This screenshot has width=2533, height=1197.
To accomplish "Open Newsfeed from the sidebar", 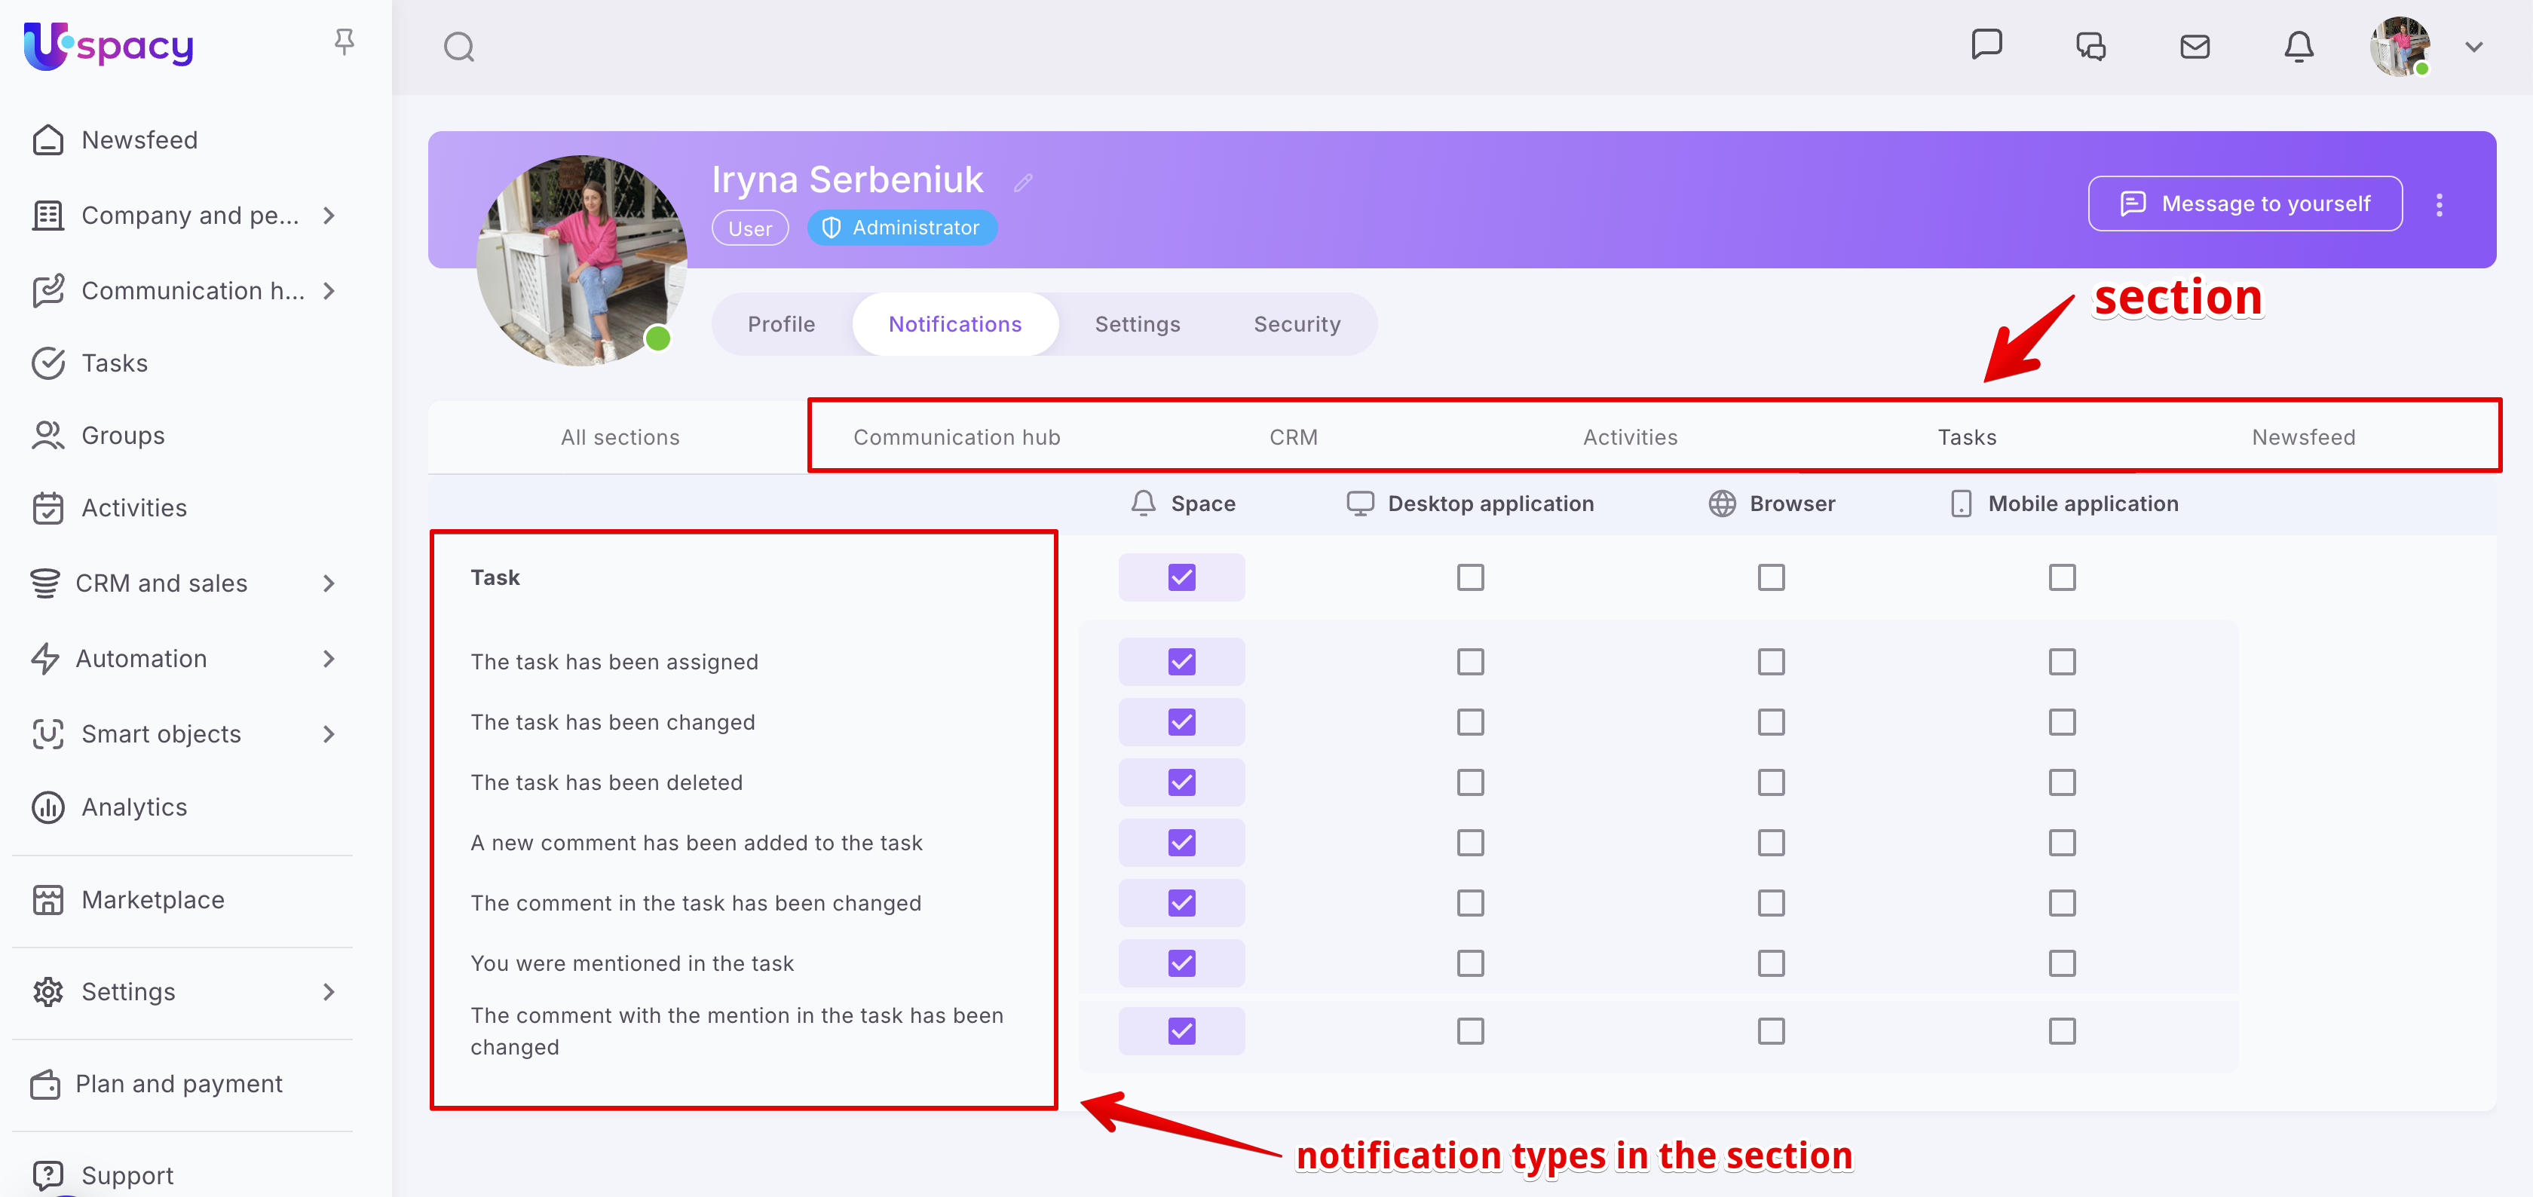I will (x=139, y=139).
